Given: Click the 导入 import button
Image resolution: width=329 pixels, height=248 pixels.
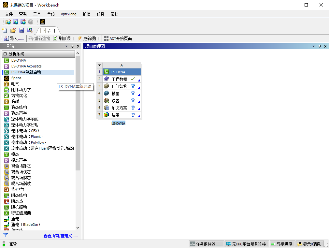Looking at the screenshot, I should [x=14, y=39].
